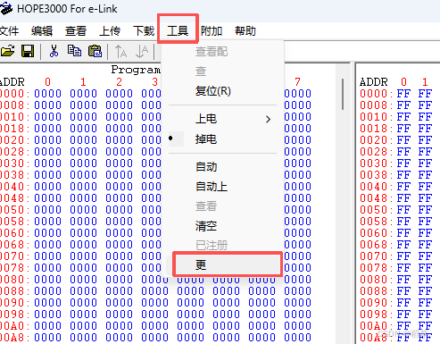
Task: Click Program cell in row 0010 column 0
Action: (x=47, y=117)
